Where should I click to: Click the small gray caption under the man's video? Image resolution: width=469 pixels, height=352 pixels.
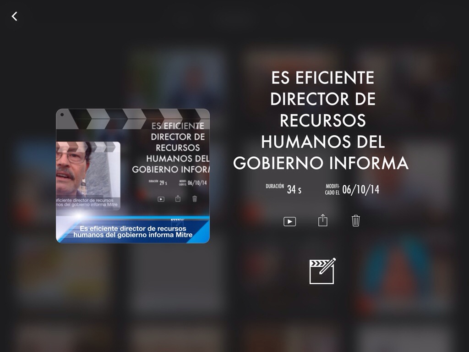(x=87, y=203)
